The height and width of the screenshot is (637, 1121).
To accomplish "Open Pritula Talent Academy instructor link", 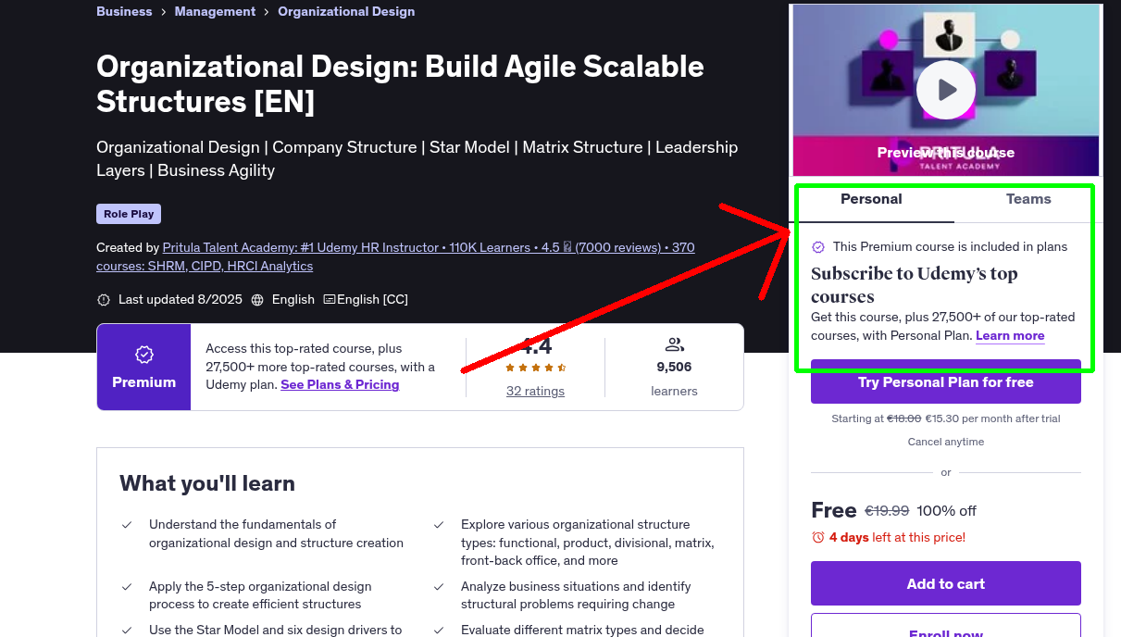I will click(x=395, y=256).
